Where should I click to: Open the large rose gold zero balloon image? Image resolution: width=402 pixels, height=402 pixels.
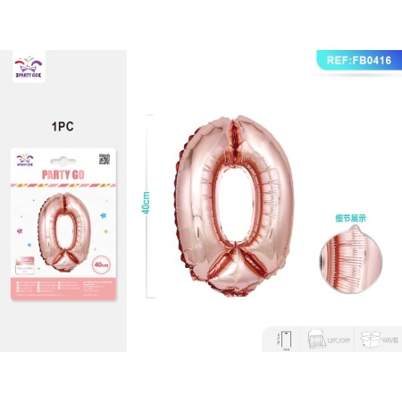233,206
